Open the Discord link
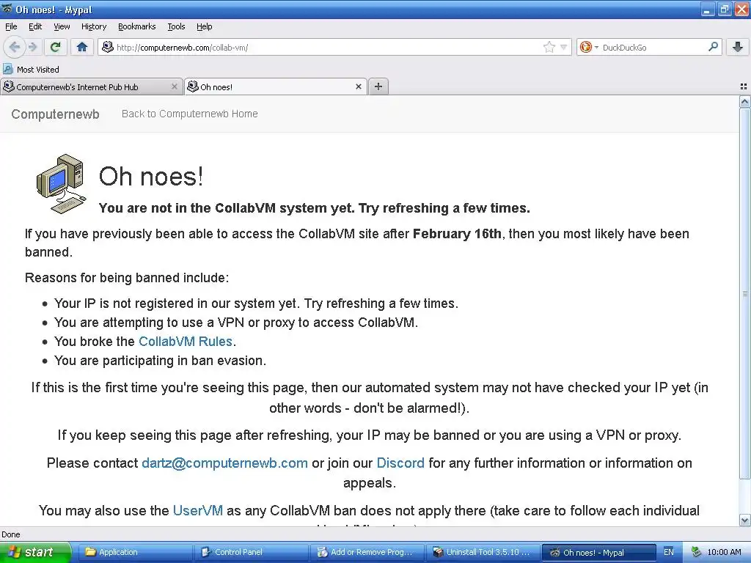751x563 pixels. pyautogui.click(x=400, y=463)
